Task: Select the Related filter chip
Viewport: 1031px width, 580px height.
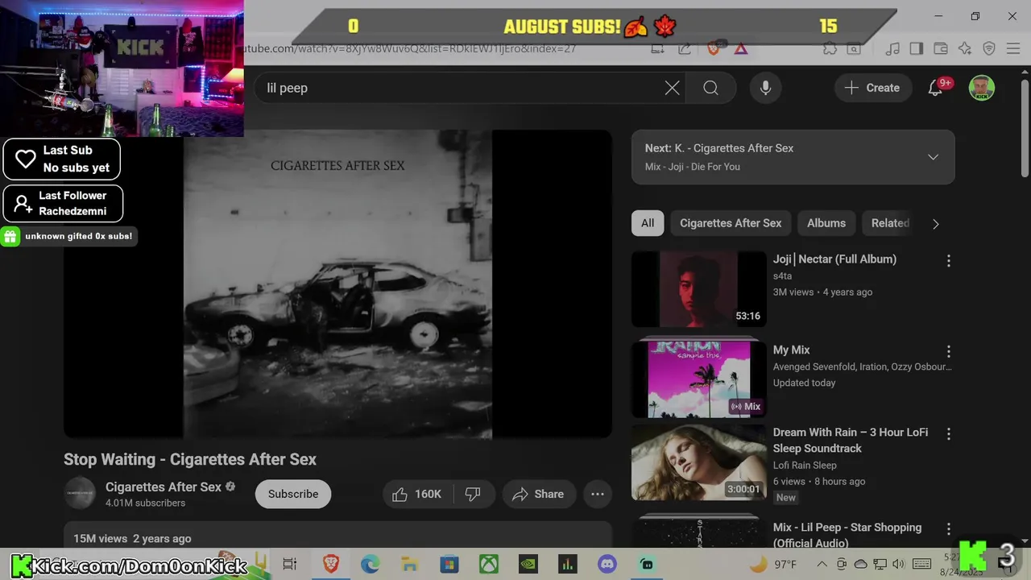Action: tap(890, 223)
